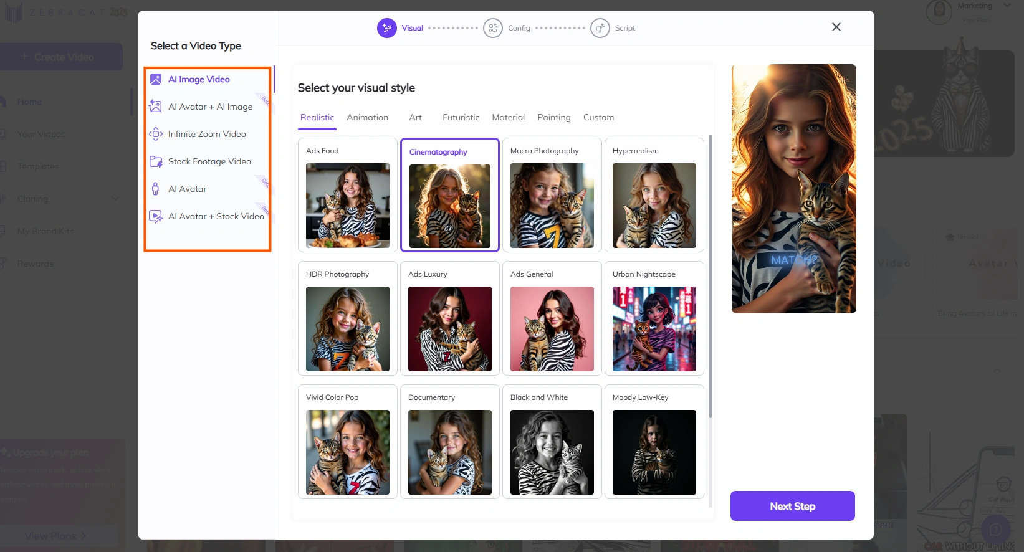Image resolution: width=1024 pixels, height=552 pixels.
Task: Select the Urban Nightscape style
Action: click(x=654, y=318)
